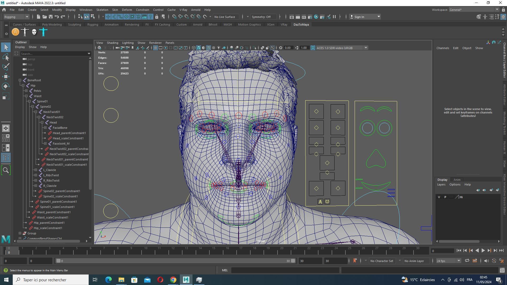
Task: Expand the L_Clavicle joint node
Action: [x=36, y=170]
